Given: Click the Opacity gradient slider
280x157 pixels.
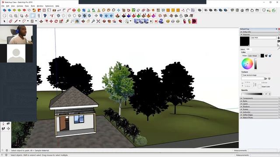Looking at the screenshot, I should point(252,94).
